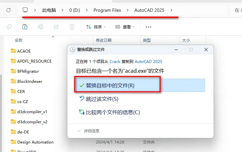This screenshot has height=152, width=242.
Task: Open AutoCAD 2025 destination link in dialog
Action: pos(148,62)
